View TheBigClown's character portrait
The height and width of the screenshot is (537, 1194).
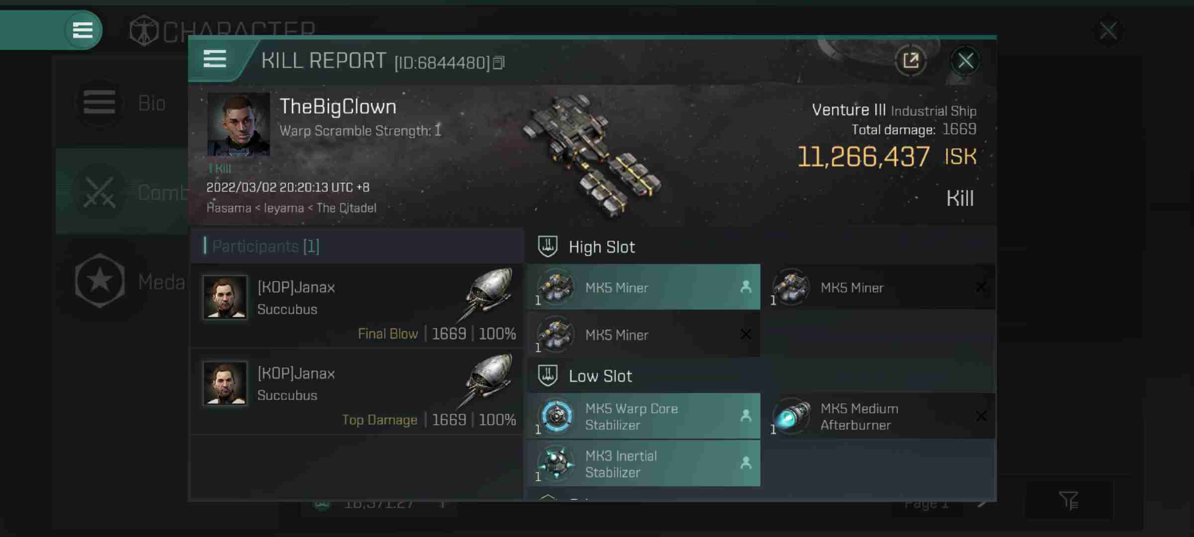pyautogui.click(x=238, y=124)
